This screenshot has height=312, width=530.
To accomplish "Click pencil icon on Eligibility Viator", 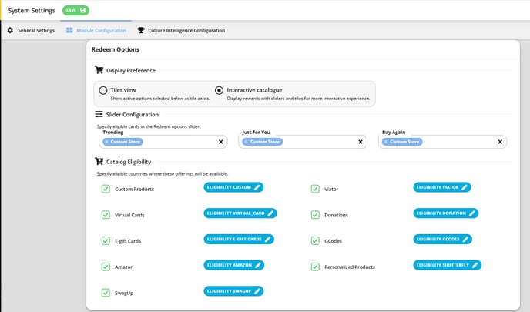I will click(x=465, y=187).
